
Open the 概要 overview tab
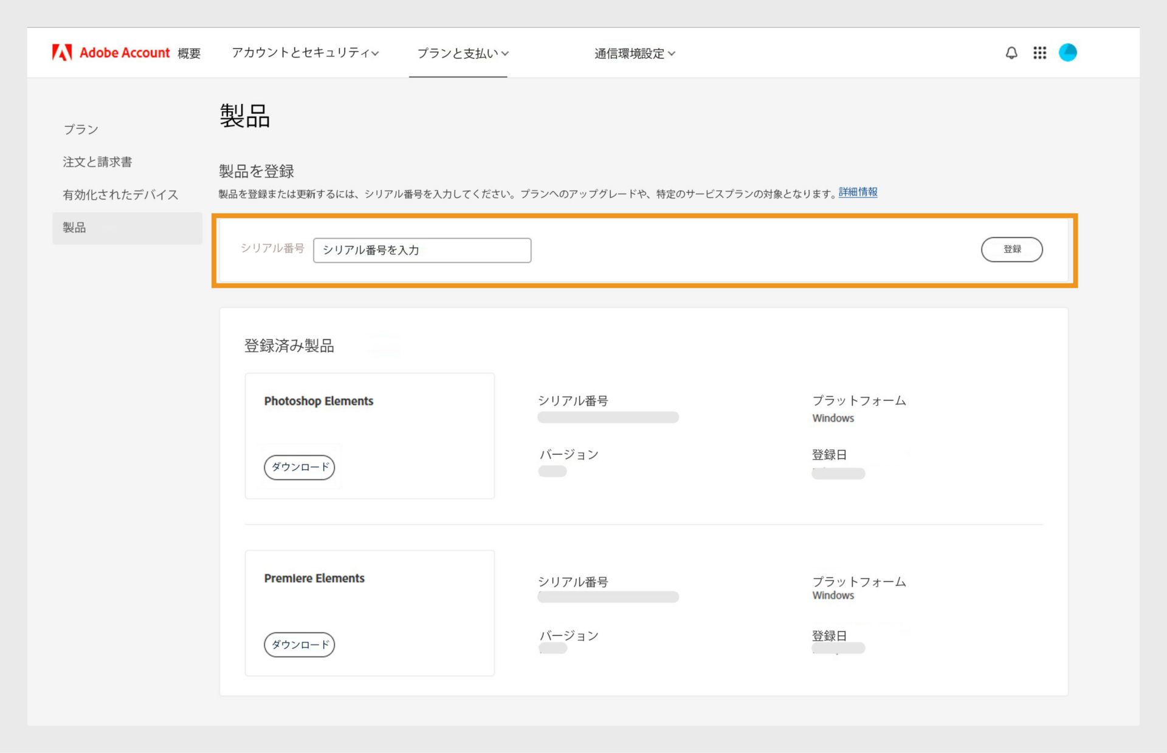189,53
